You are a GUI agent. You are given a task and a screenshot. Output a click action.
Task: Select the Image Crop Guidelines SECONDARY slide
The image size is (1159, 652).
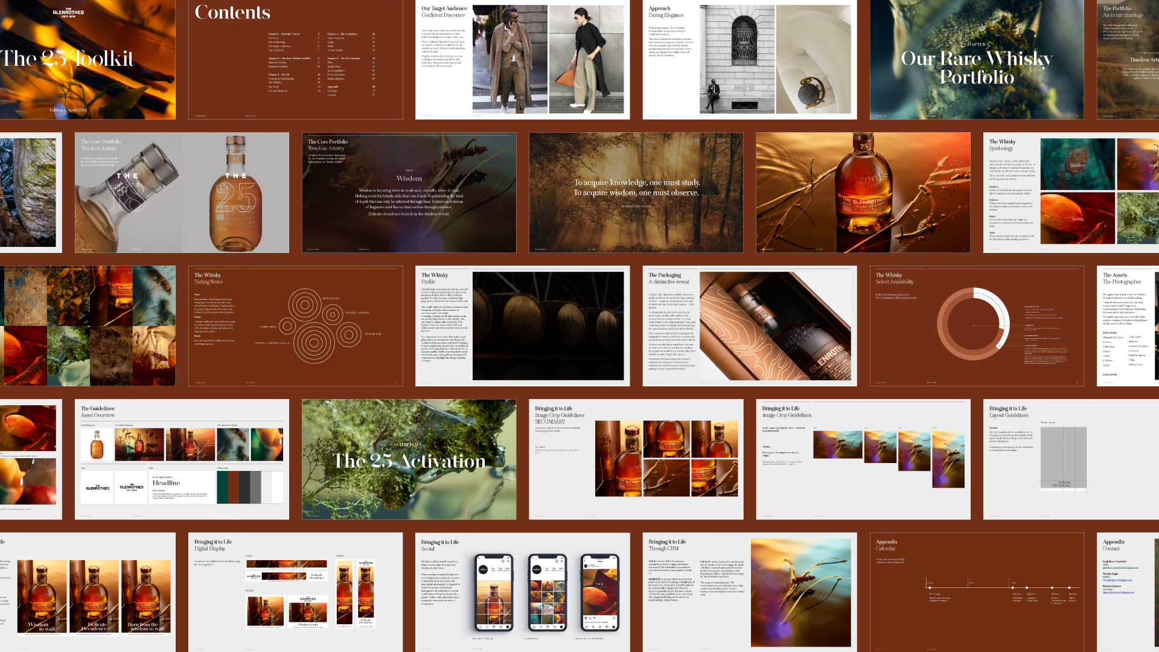(x=636, y=459)
